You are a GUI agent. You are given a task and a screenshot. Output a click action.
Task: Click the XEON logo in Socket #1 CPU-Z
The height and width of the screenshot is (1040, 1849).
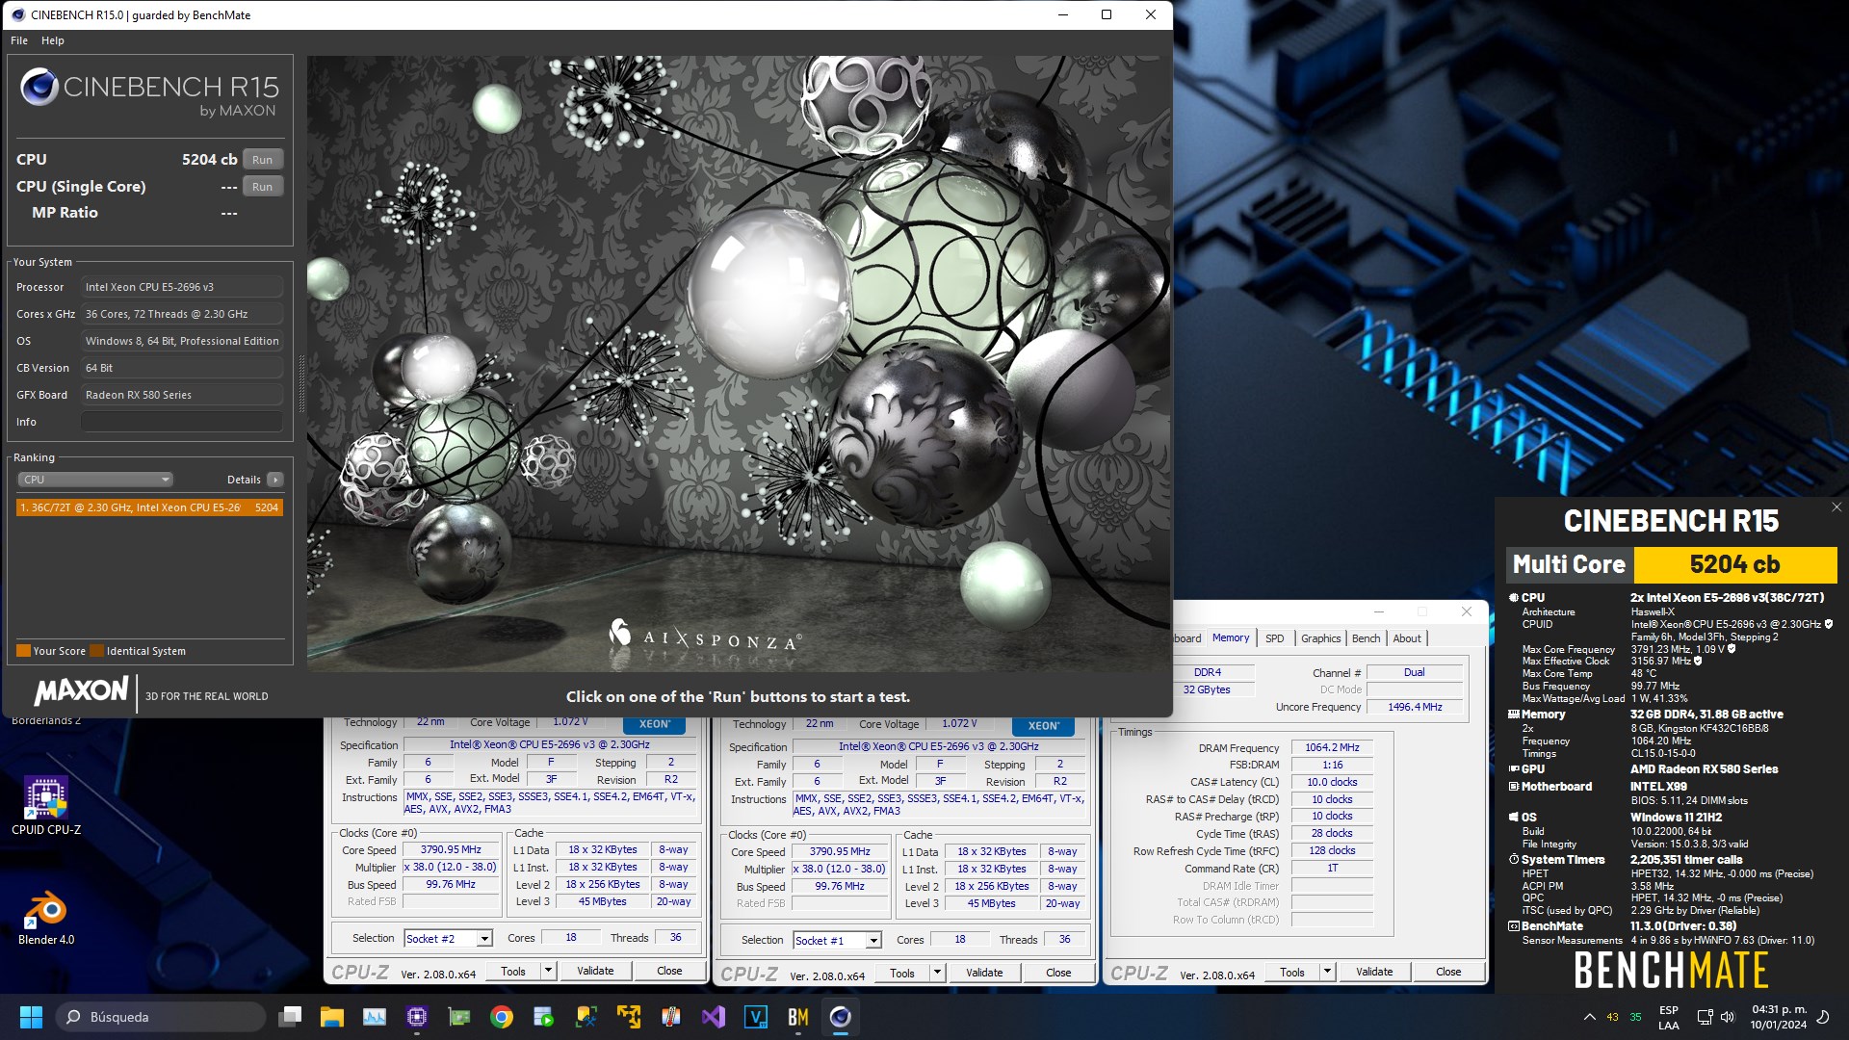(x=1043, y=726)
